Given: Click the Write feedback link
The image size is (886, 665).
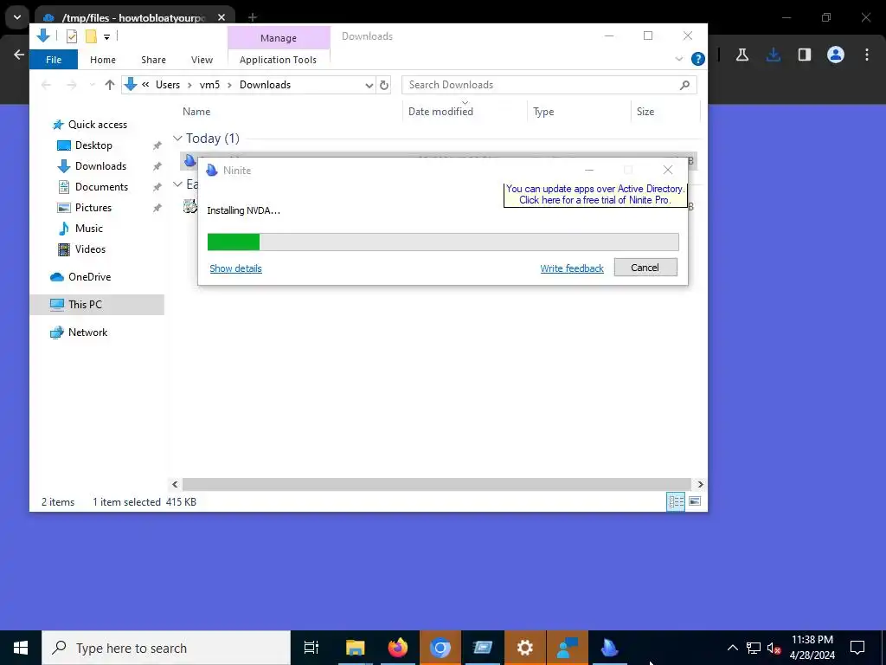Looking at the screenshot, I should 572,268.
